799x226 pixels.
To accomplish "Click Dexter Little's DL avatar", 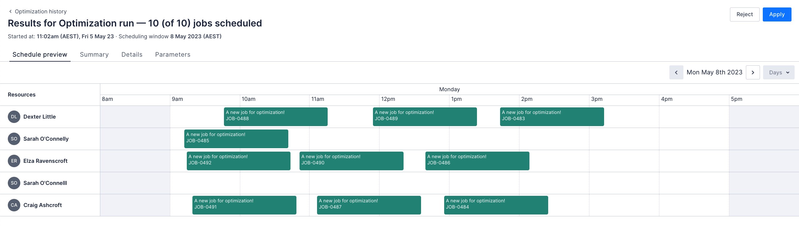I will coord(14,117).
